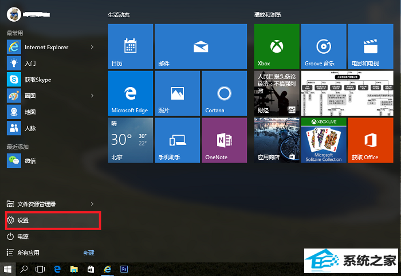Launch the OneNote tile
This screenshot has width=401, height=276.
coord(225,140)
